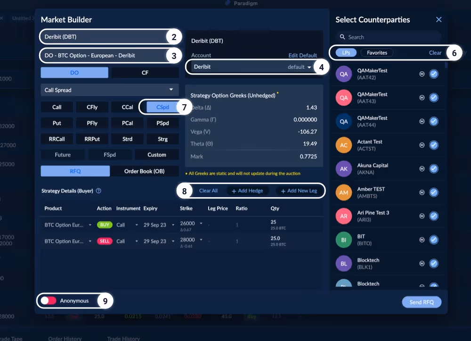Click the M badge icon for Blocktech (BLK1)
The height and width of the screenshot is (341, 471).
[x=422, y=264]
